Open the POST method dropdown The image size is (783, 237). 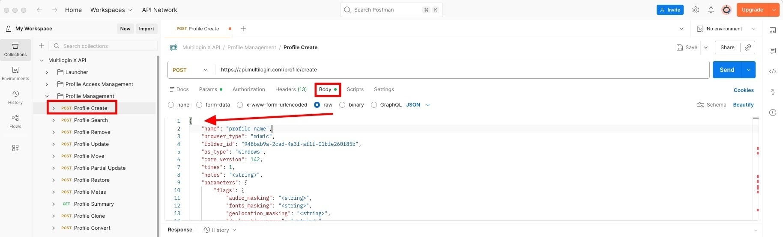point(190,70)
